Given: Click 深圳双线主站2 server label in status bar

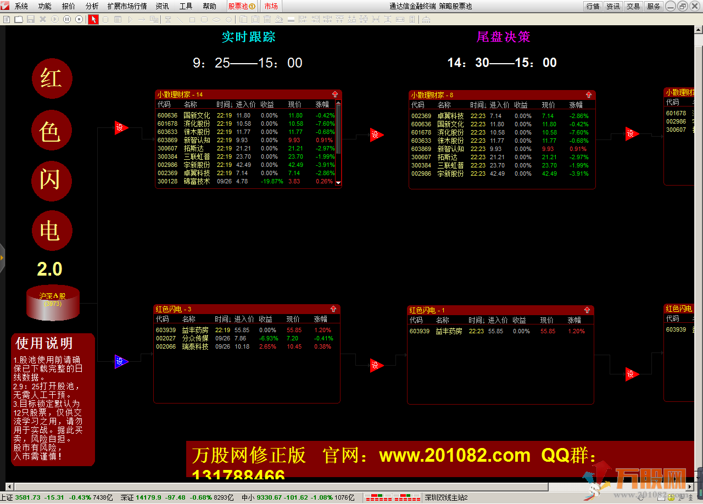Looking at the screenshot, I should 446,498.
